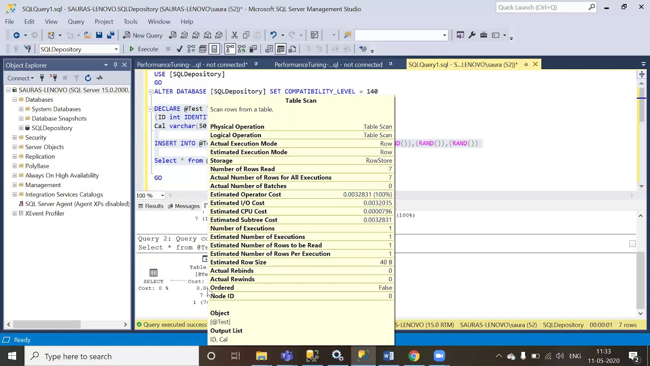The width and height of the screenshot is (650, 366).
Task: Click the New Query button
Action: click(x=142, y=35)
